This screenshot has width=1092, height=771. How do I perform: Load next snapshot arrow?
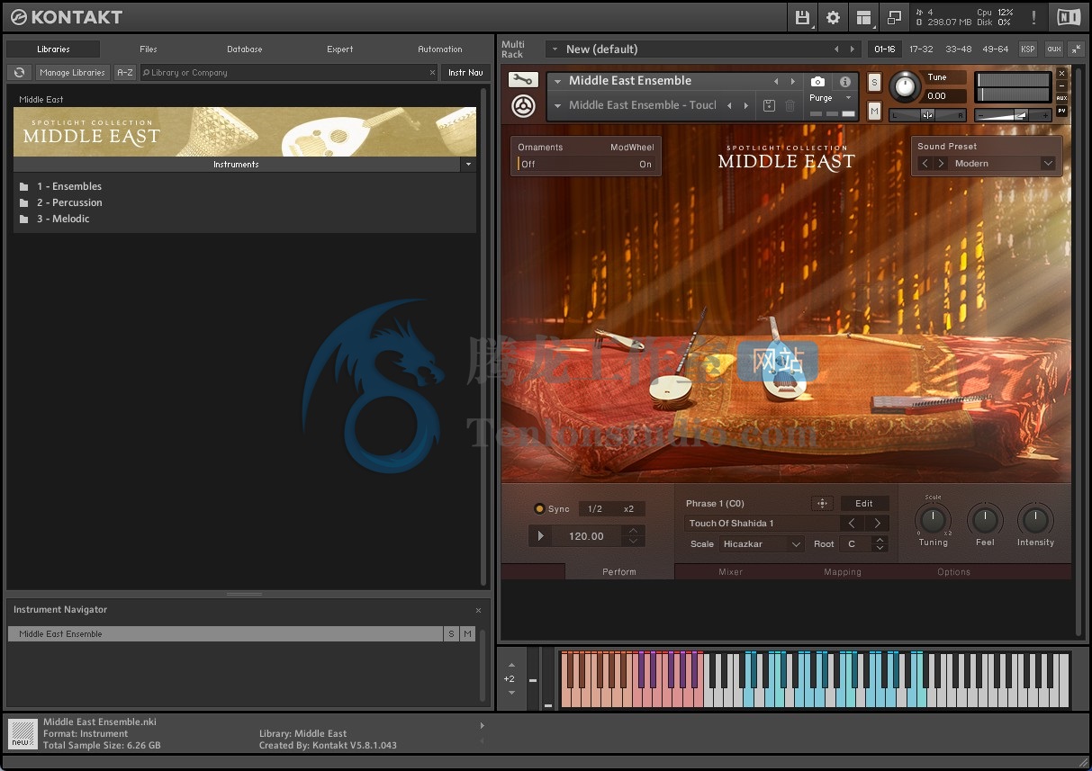click(745, 105)
